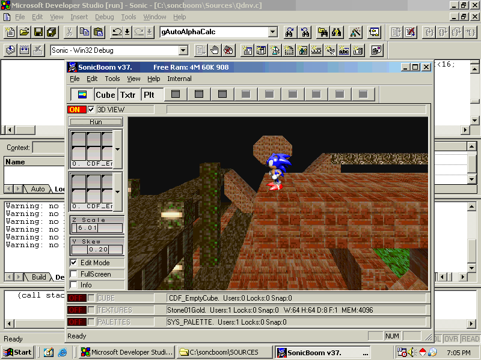The image size is (481, 360).
Task: Click the Find in Files binoculars icon
Action: pyautogui.click(x=323, y=32)
